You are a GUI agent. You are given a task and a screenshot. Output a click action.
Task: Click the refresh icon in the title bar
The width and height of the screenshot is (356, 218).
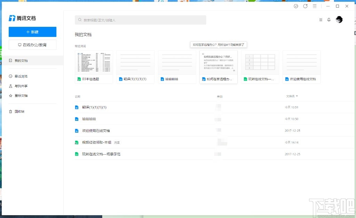tap(305, 6)
